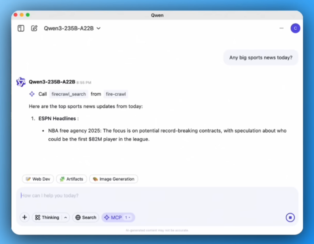314x244 pixels.
Task: Click the 'ESPN Headlines' heading text
Action: point(57,118)
